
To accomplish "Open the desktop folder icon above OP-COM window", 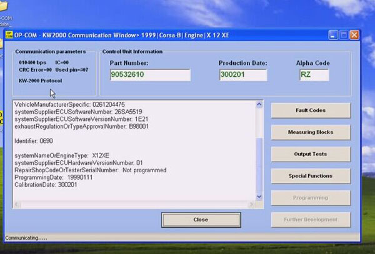I will [3, 6].
